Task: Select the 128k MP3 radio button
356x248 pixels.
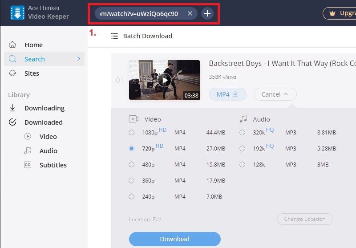Action: coord(242,164)
